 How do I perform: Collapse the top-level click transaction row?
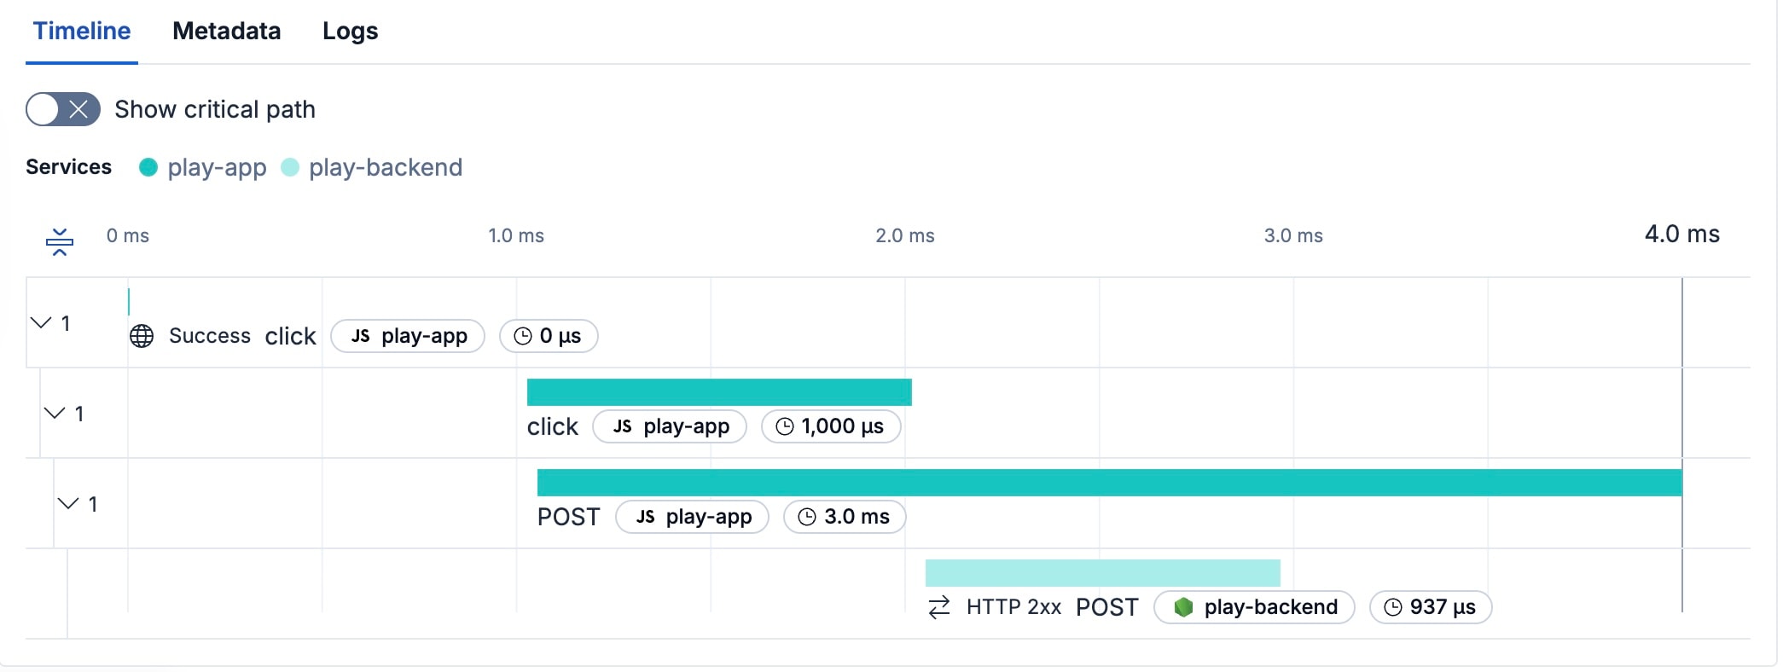click(x=41, y=322)
